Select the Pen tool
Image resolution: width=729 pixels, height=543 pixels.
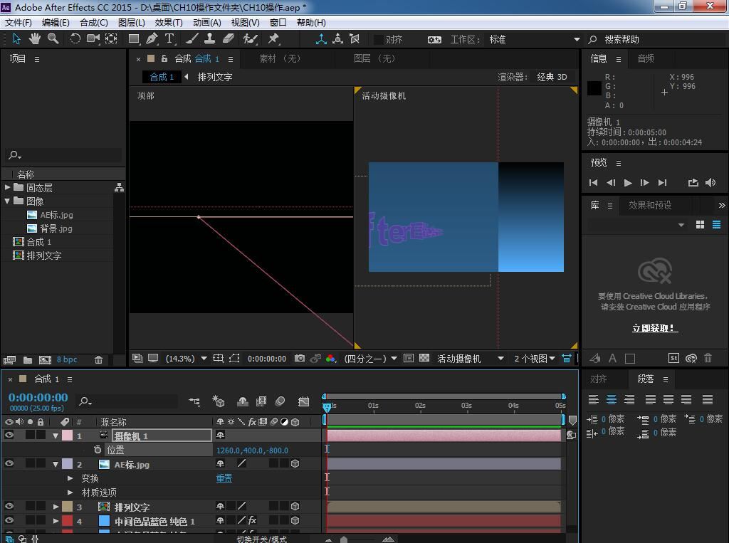pyautogui.click(x=152, y=38)
